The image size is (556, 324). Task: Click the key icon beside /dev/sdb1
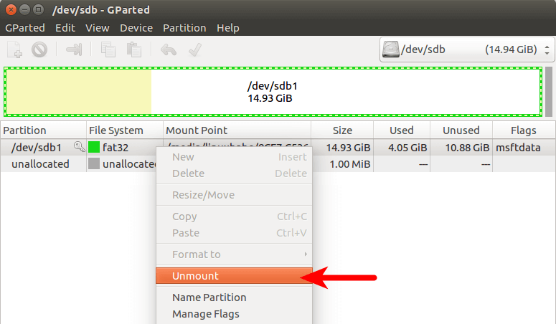79,148
